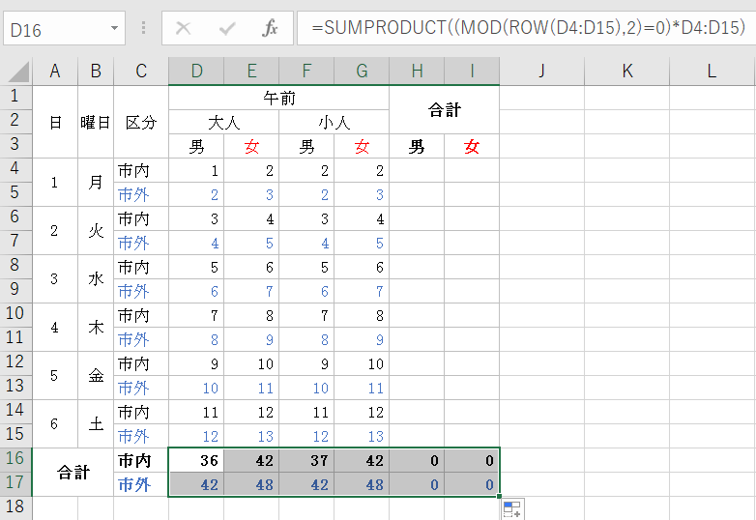
Task: Select row 1 header
Action: pos(15,96)
